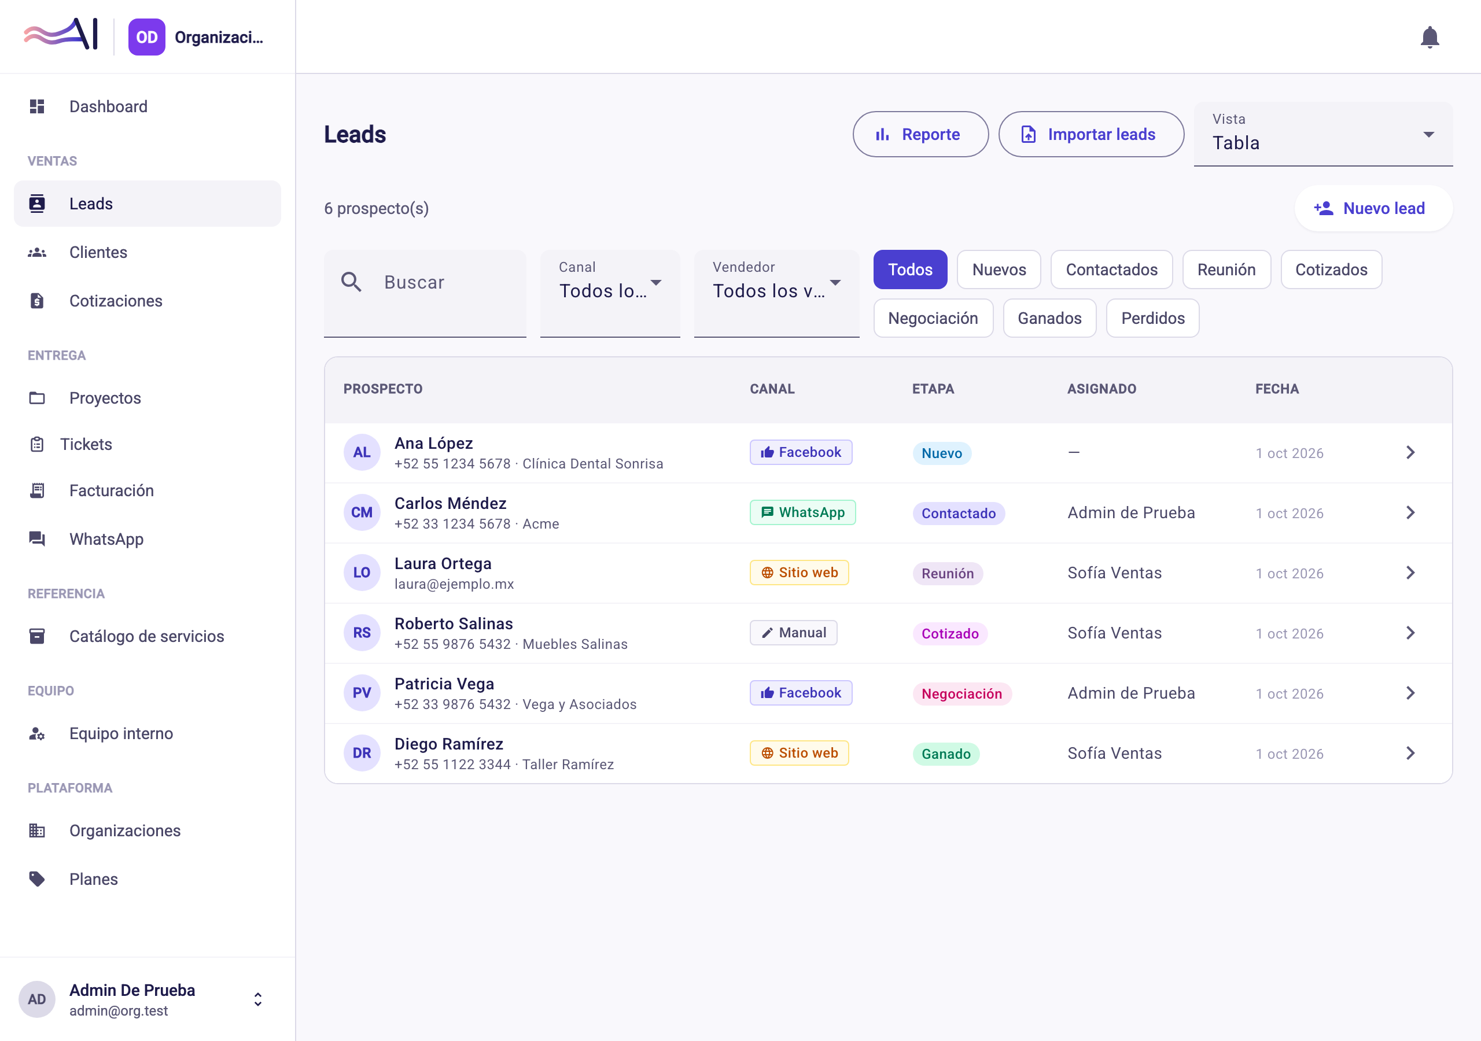The width and height of the screenshot is (1481, 1041).
Task: Open the notifications bell
Action: pos(1430,38)
